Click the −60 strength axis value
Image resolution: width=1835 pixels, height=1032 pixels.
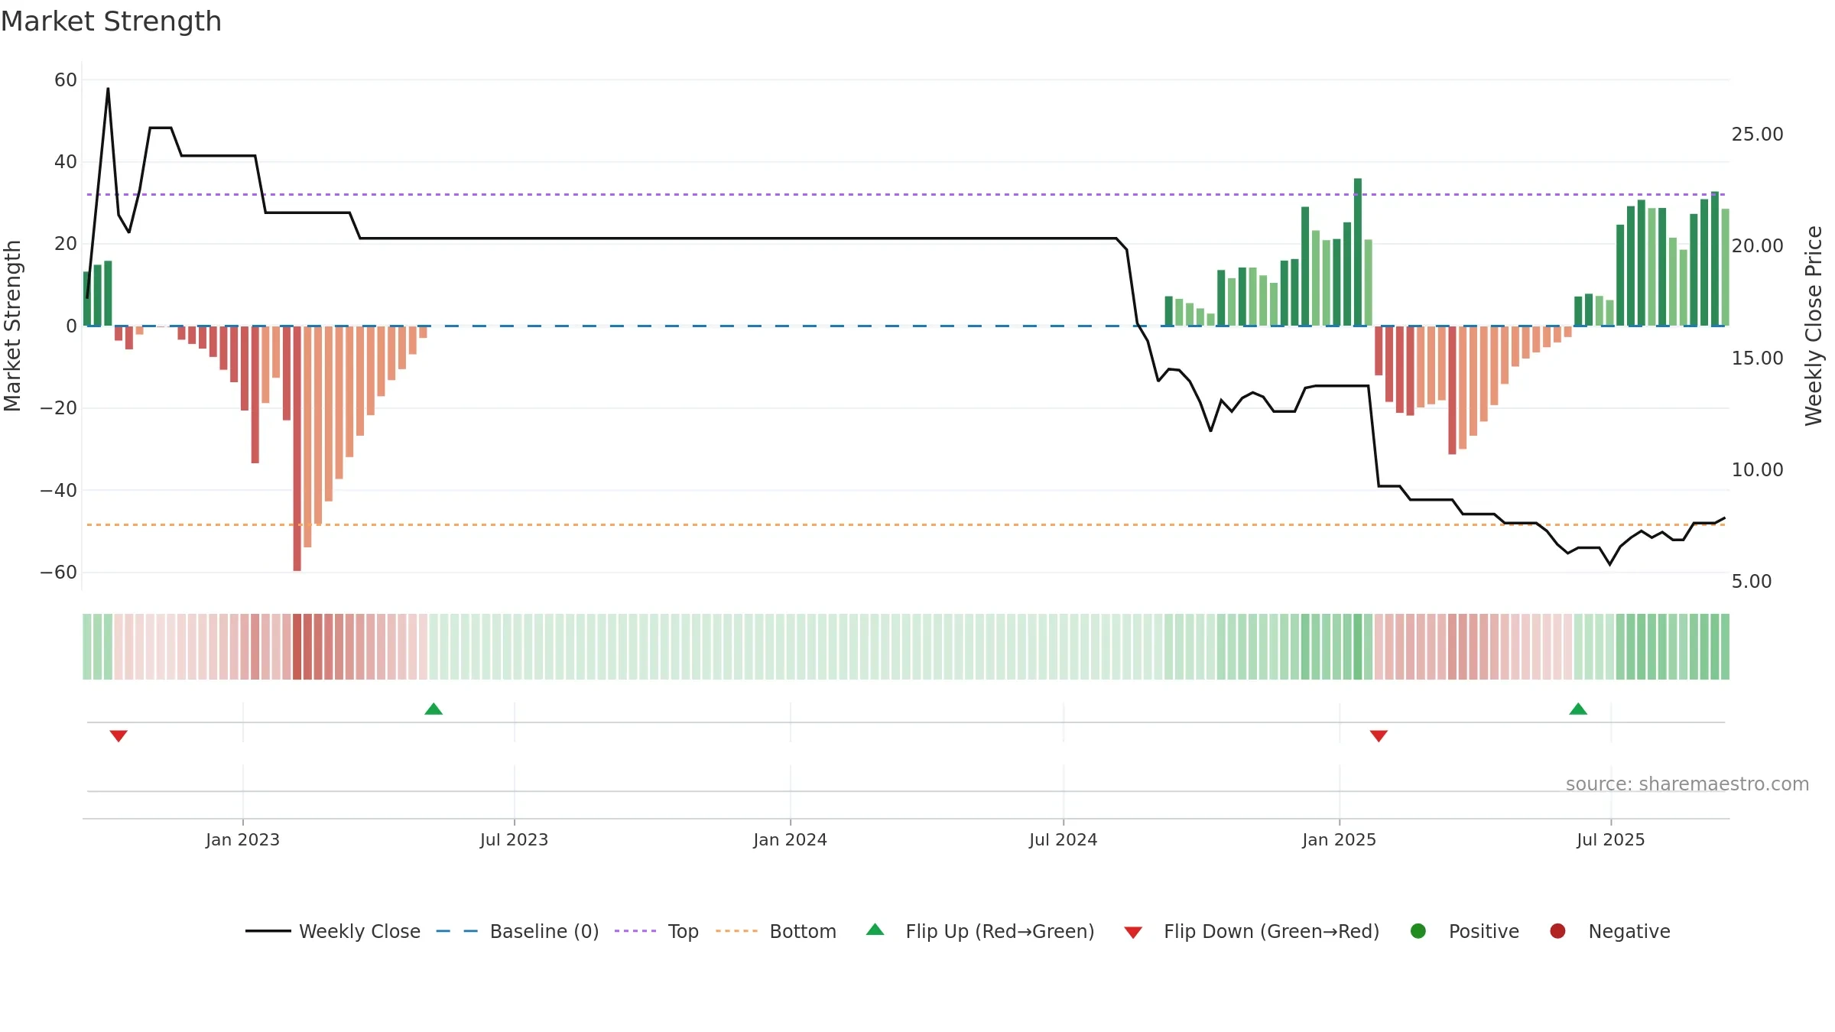pos(59,573)
